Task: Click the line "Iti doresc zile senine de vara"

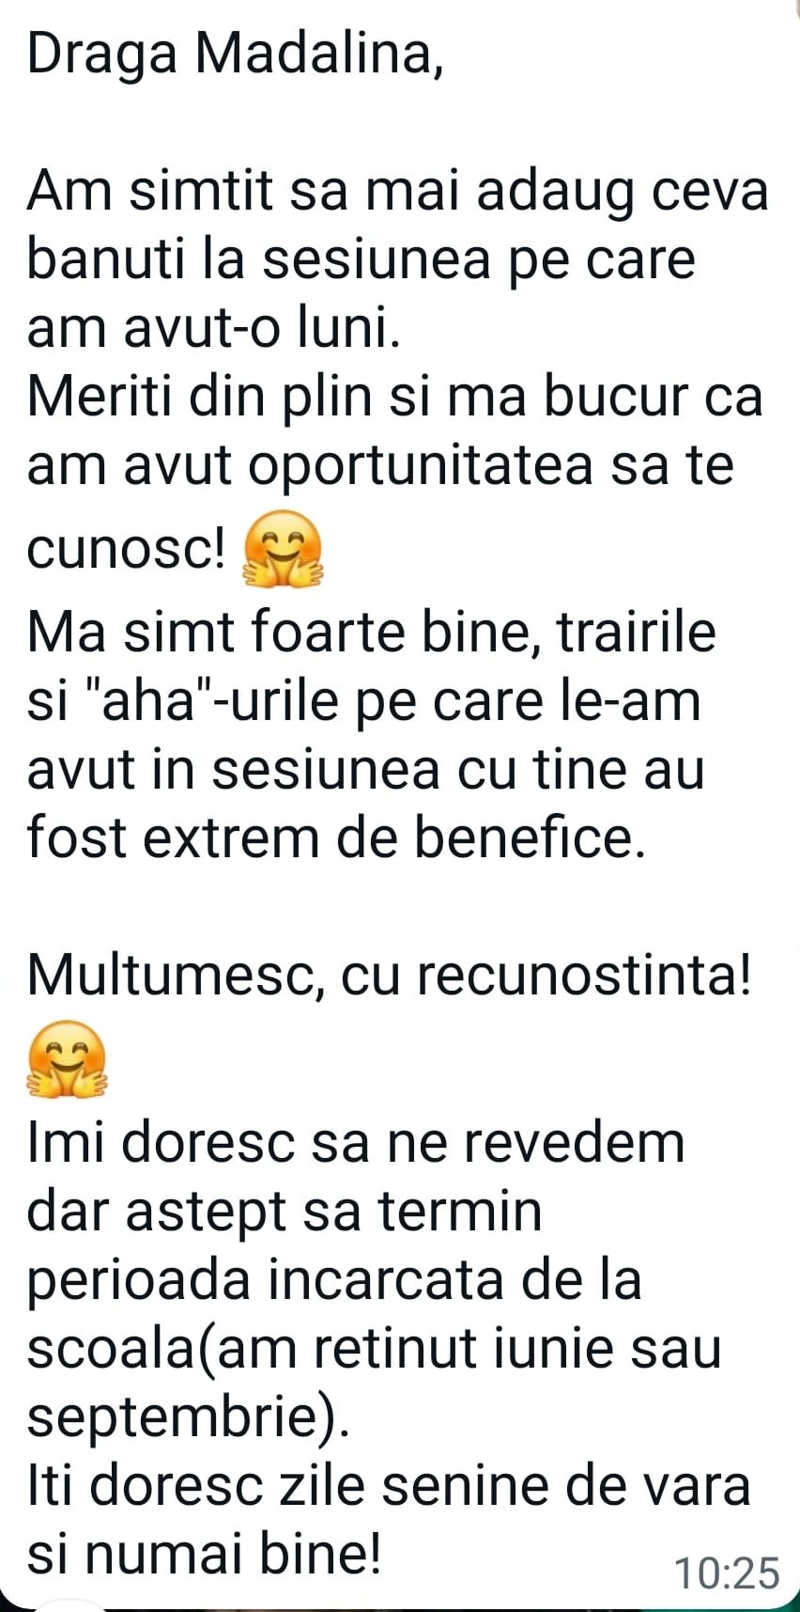Action: point(389,1486)
